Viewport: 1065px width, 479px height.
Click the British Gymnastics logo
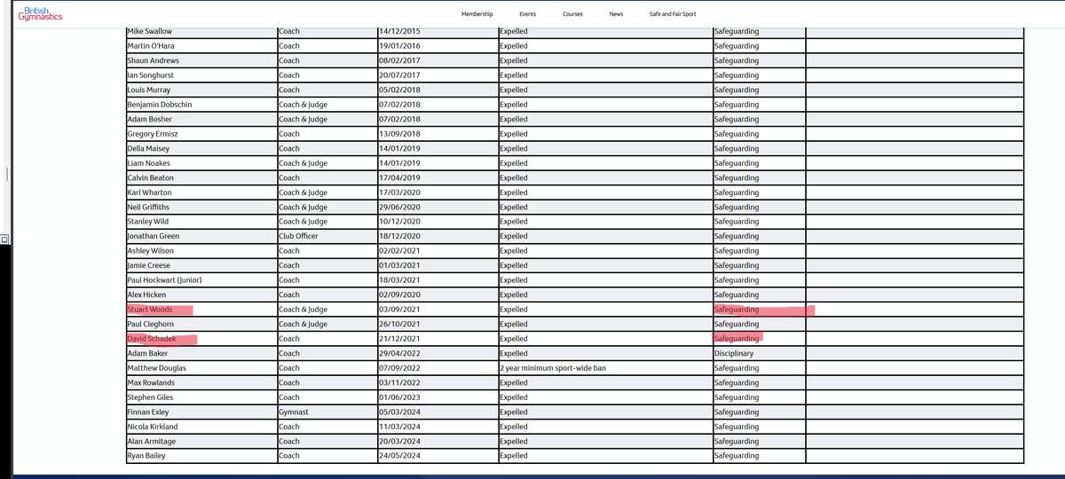click(40, 14)
